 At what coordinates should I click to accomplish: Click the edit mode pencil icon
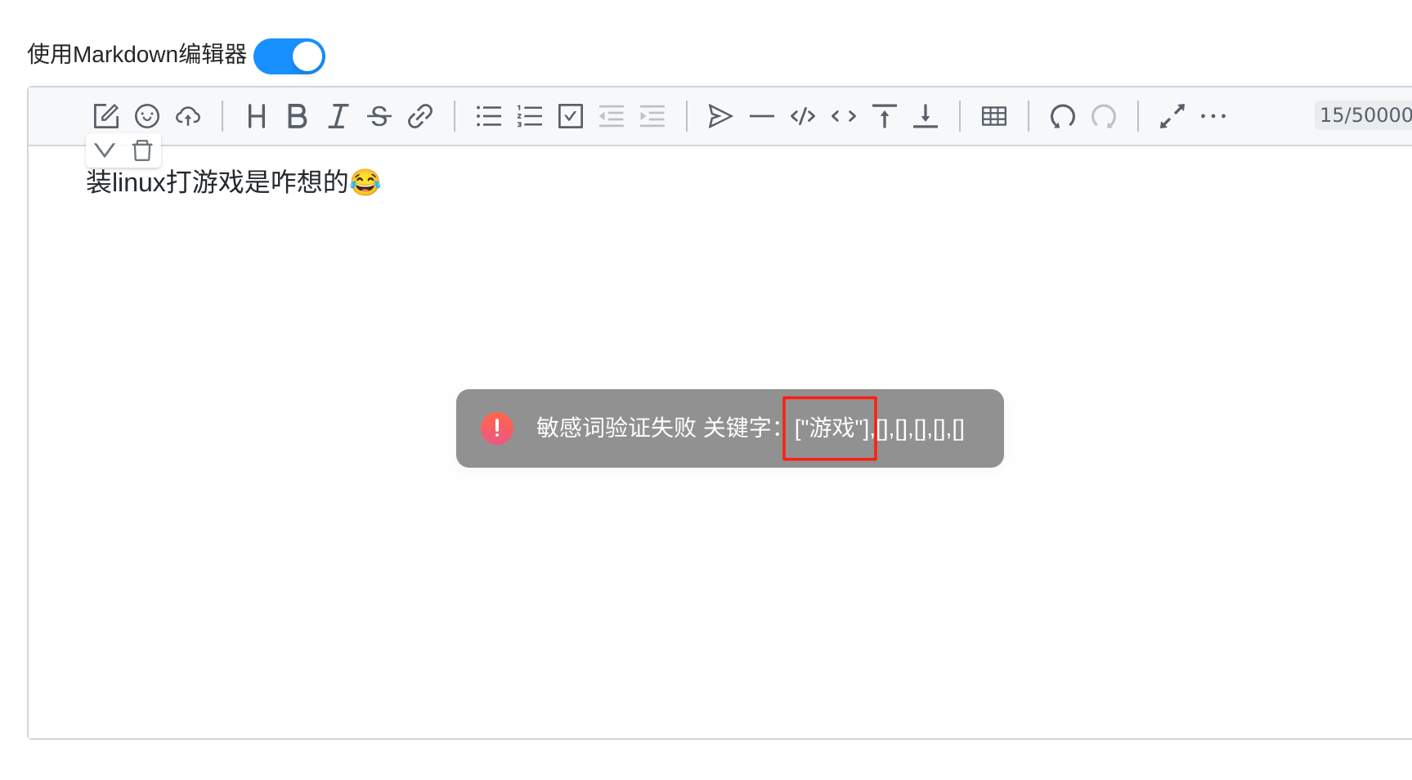pyautogui.click(x=106, y=116)
